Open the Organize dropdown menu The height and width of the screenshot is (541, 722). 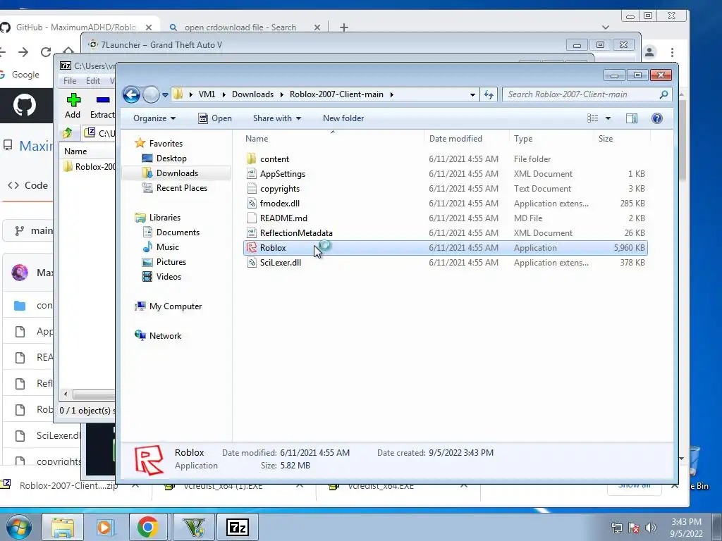pyautogui.click(x=154, y=118)
